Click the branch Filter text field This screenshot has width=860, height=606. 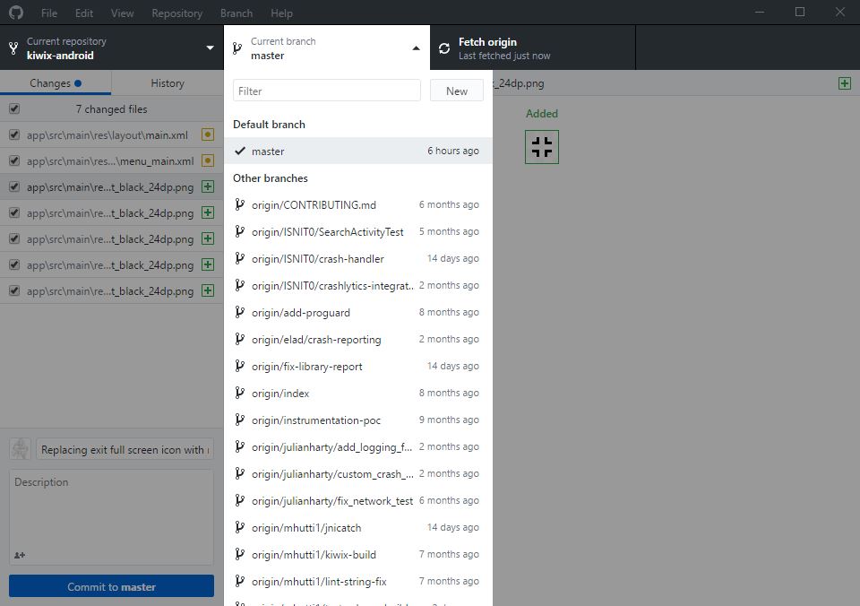(326, 91)
